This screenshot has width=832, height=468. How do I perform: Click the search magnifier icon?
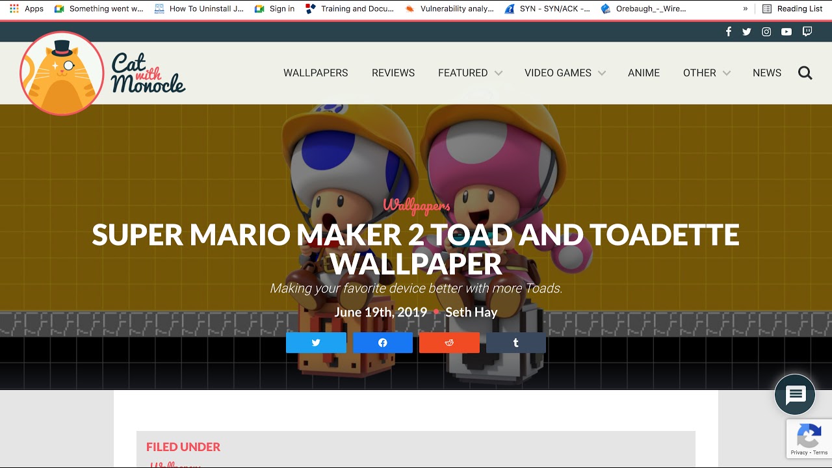(805, 73)
